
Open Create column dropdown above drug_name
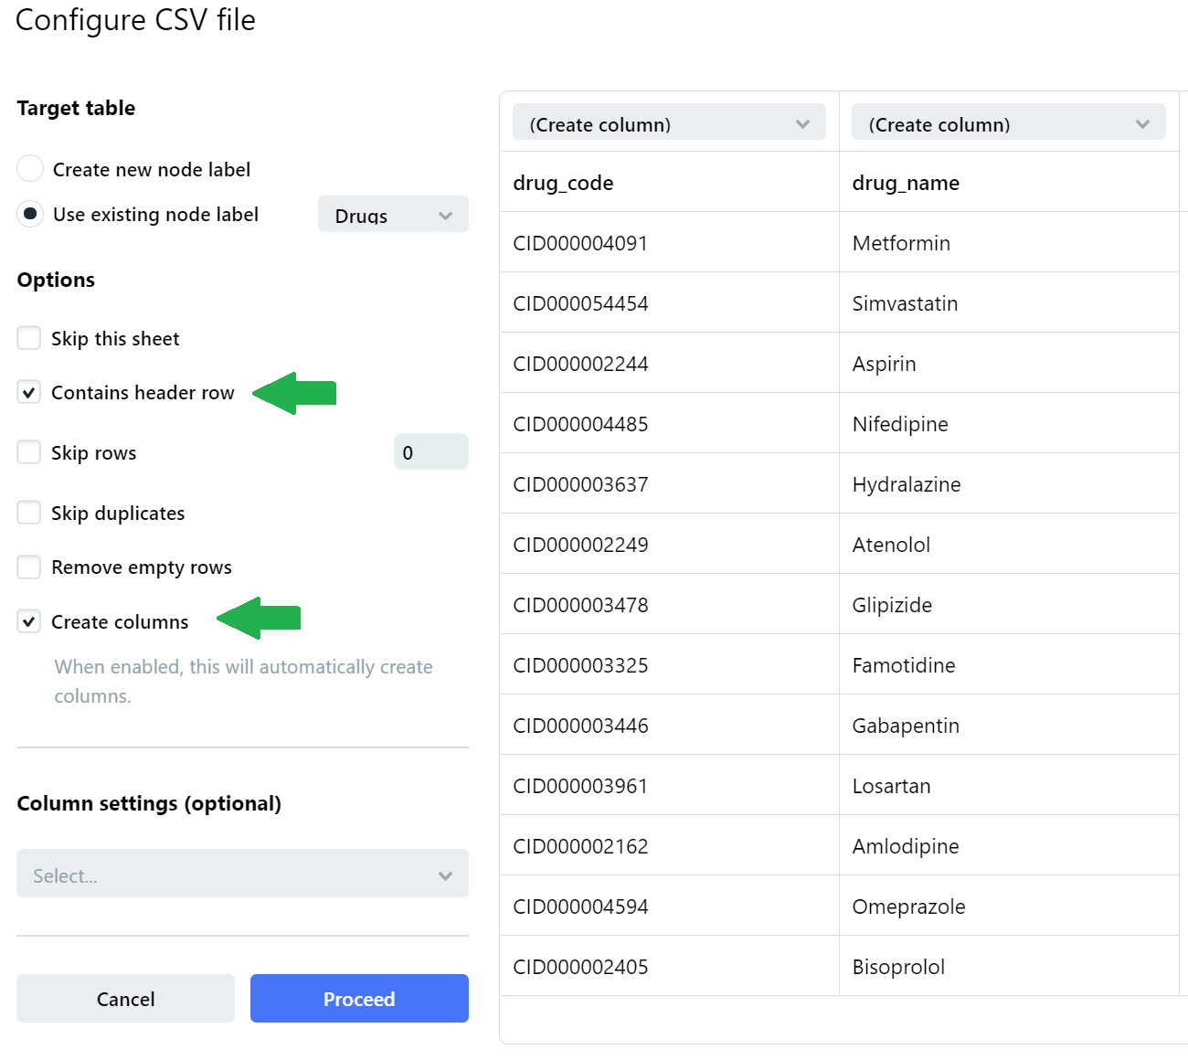(1008, 123)
